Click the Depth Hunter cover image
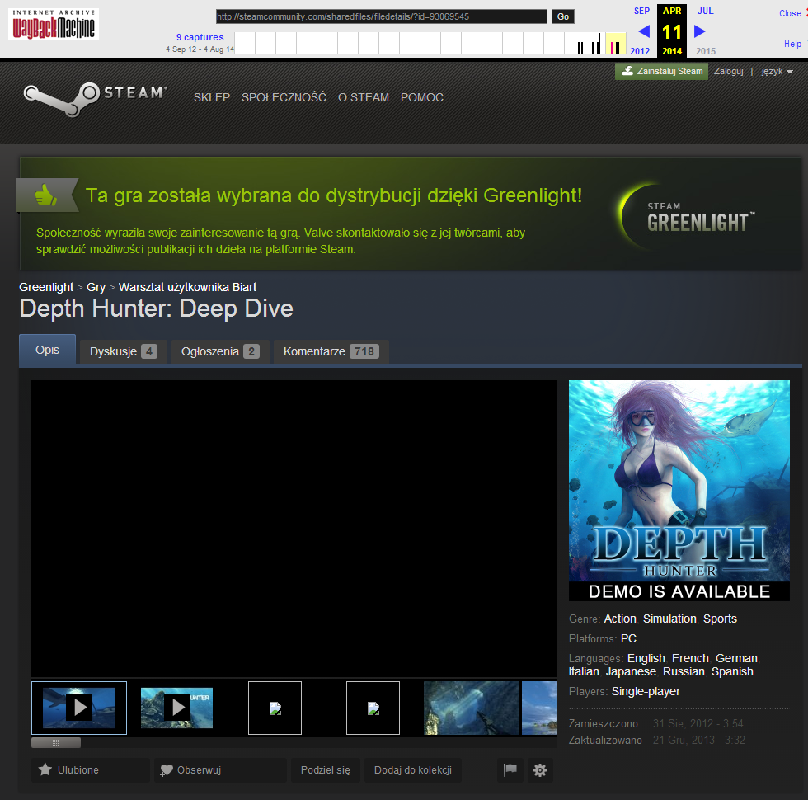This screenshot has width=808, height=800. click(679, 491)
